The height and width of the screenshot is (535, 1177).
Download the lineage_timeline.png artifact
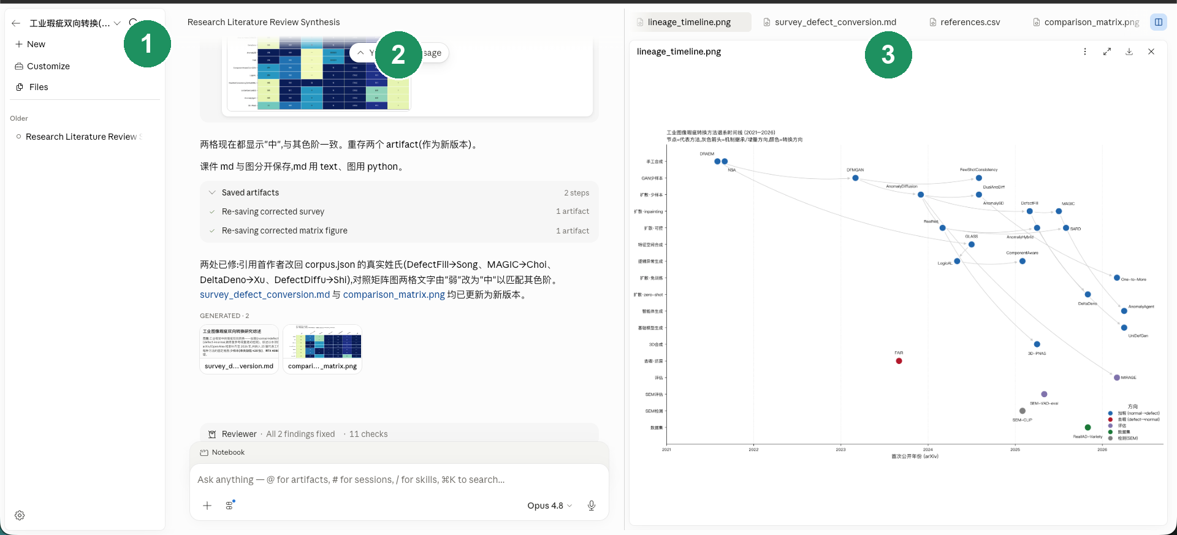[1129, 51]
